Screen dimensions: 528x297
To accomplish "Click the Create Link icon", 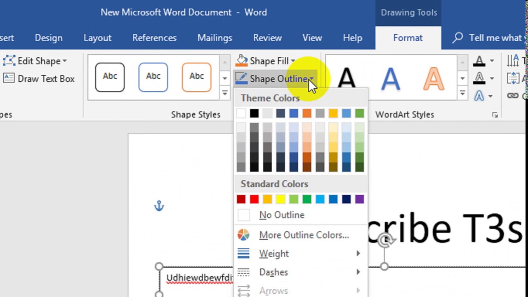I will [512, 96].
